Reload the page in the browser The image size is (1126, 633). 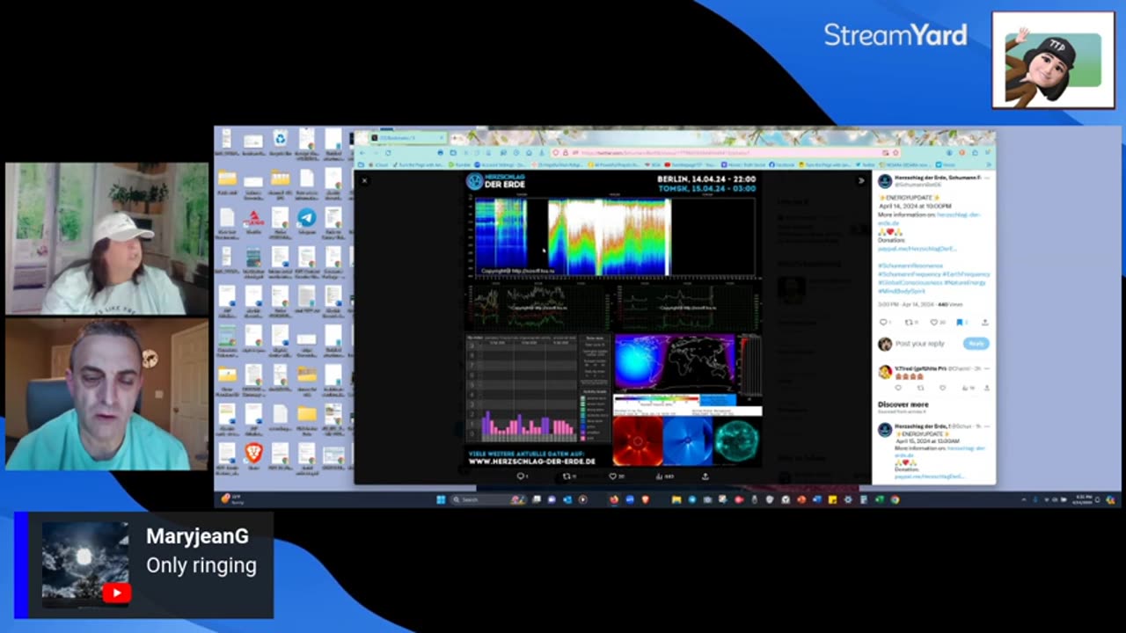[x=388, y=152]
